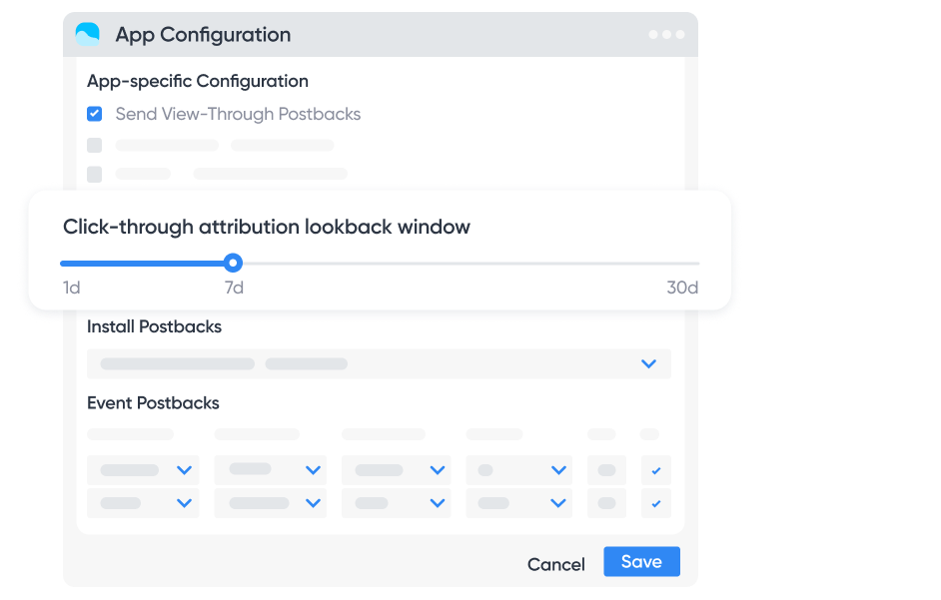Image resolution: width=941 pixels, height=600 pixels.
Task: Click the 30d end of the lookback slider
Action: pos(697,264)
